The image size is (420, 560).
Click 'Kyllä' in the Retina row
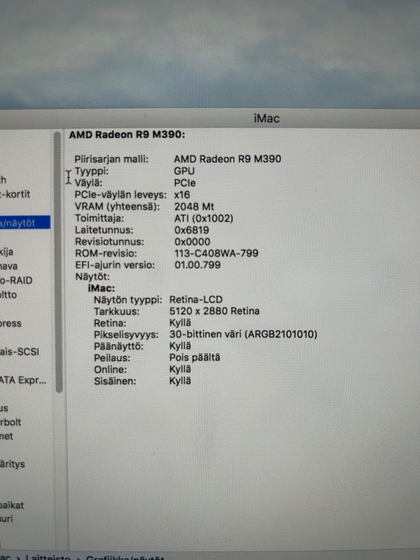coord(180,323)
